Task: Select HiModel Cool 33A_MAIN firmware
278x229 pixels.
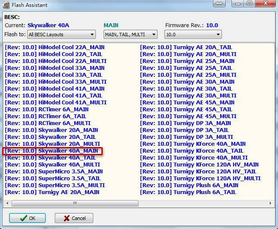Action: pos(54,68)
